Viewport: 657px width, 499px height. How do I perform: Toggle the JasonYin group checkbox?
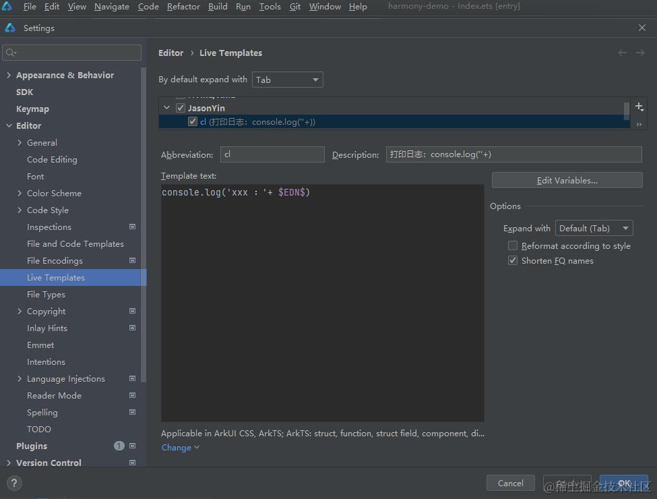[x=180, y=108]
